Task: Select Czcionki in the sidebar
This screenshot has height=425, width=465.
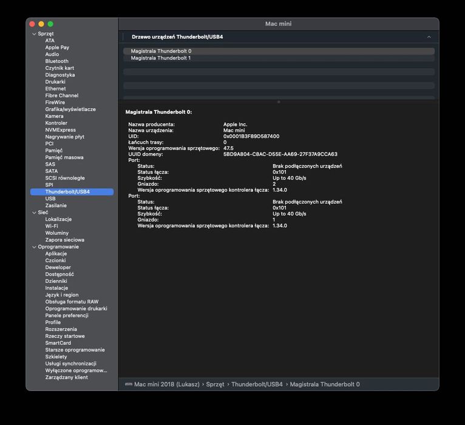Action: tap(55, 260)
